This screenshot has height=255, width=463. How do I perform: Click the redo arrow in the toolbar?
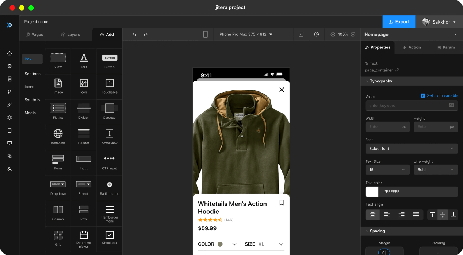(x=146, y=35)
